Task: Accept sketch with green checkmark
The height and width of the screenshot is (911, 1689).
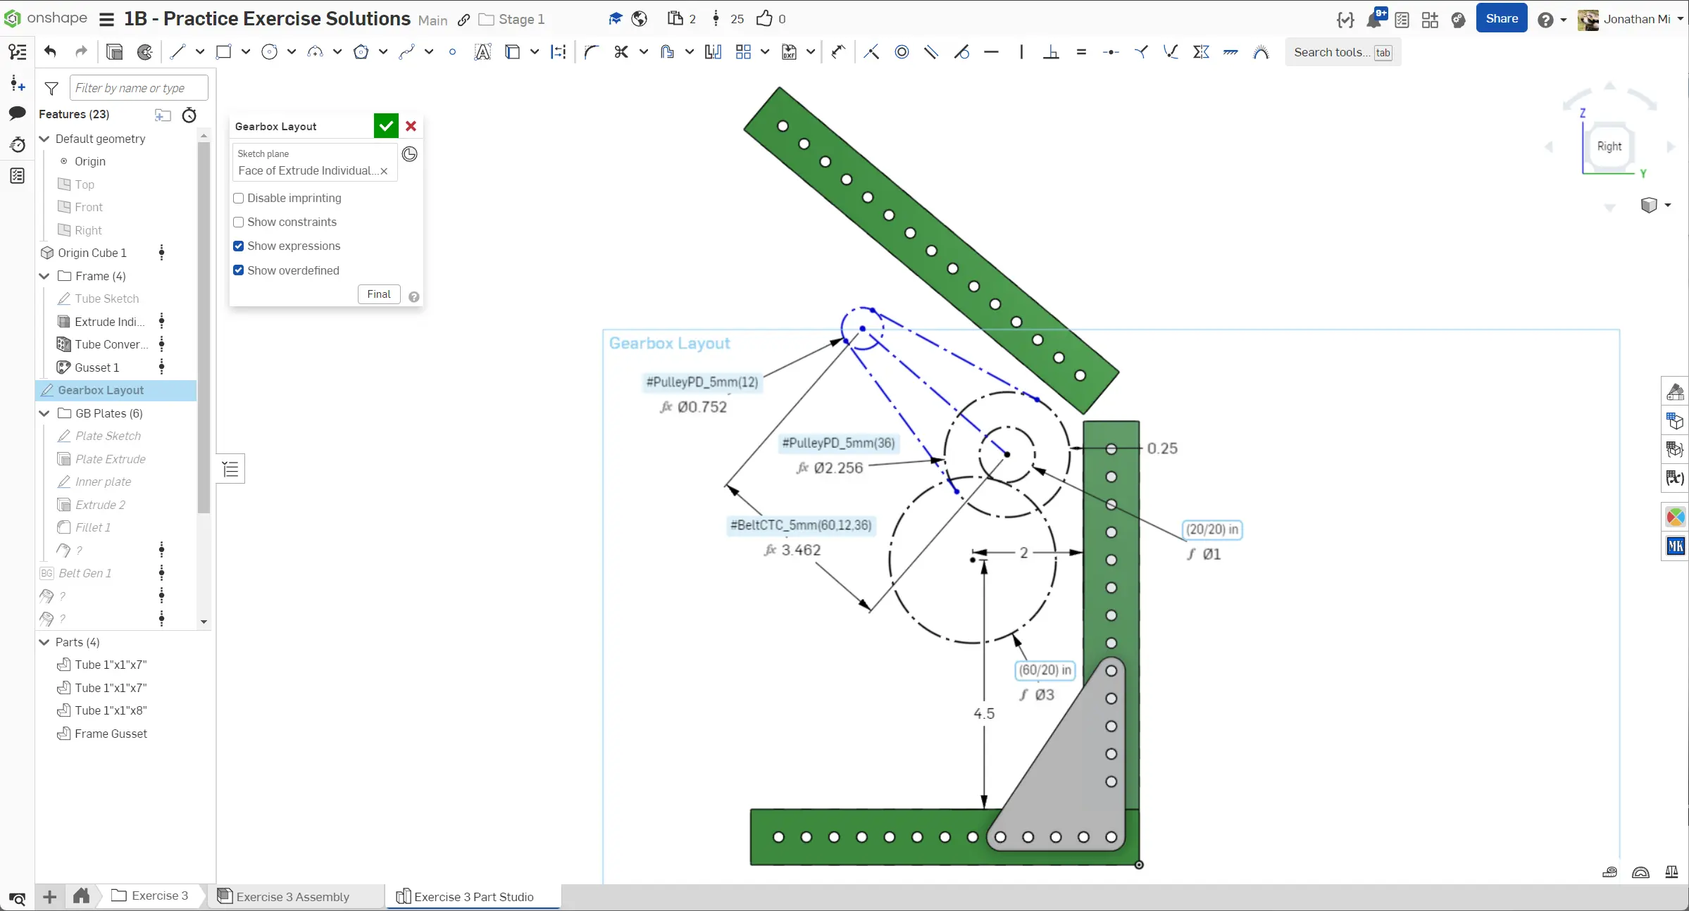Action: point(386,126)
